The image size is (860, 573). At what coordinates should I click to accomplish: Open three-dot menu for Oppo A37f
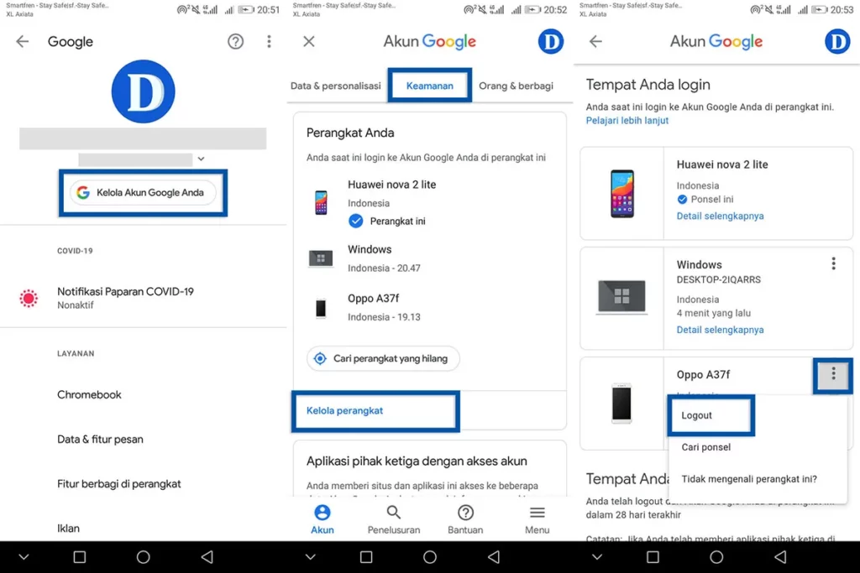[833, 374]
